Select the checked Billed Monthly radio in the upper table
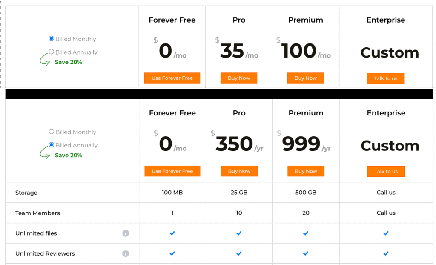436x265 pixels. 52,39
